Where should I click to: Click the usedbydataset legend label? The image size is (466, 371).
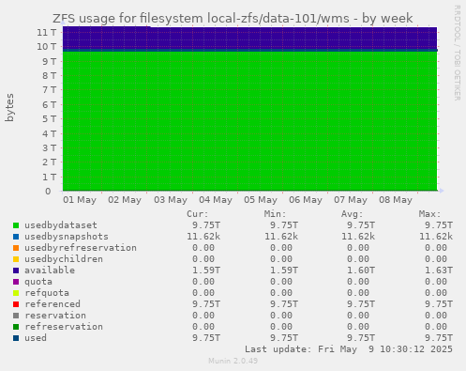tap(61, 225)
